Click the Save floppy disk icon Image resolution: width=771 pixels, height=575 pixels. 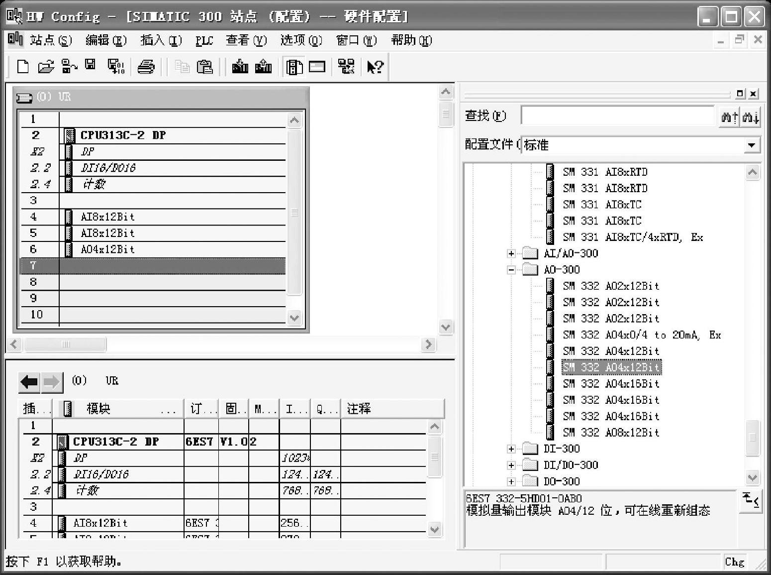pyautogui.click(x=90, y=64)
